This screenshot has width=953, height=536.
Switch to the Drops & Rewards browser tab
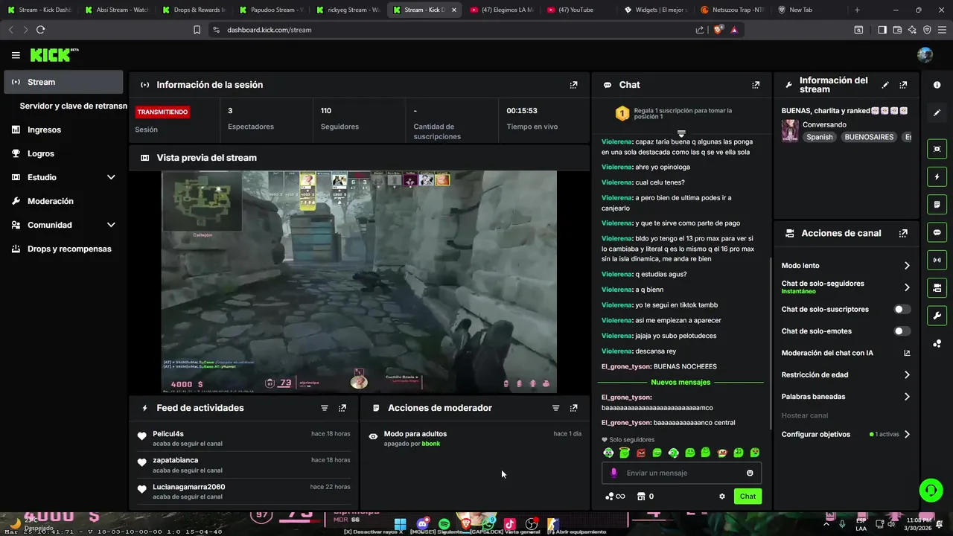(194, 10)
